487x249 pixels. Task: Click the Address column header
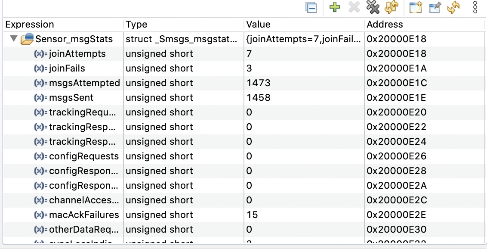pyautogui.click(x=385, y=25)
